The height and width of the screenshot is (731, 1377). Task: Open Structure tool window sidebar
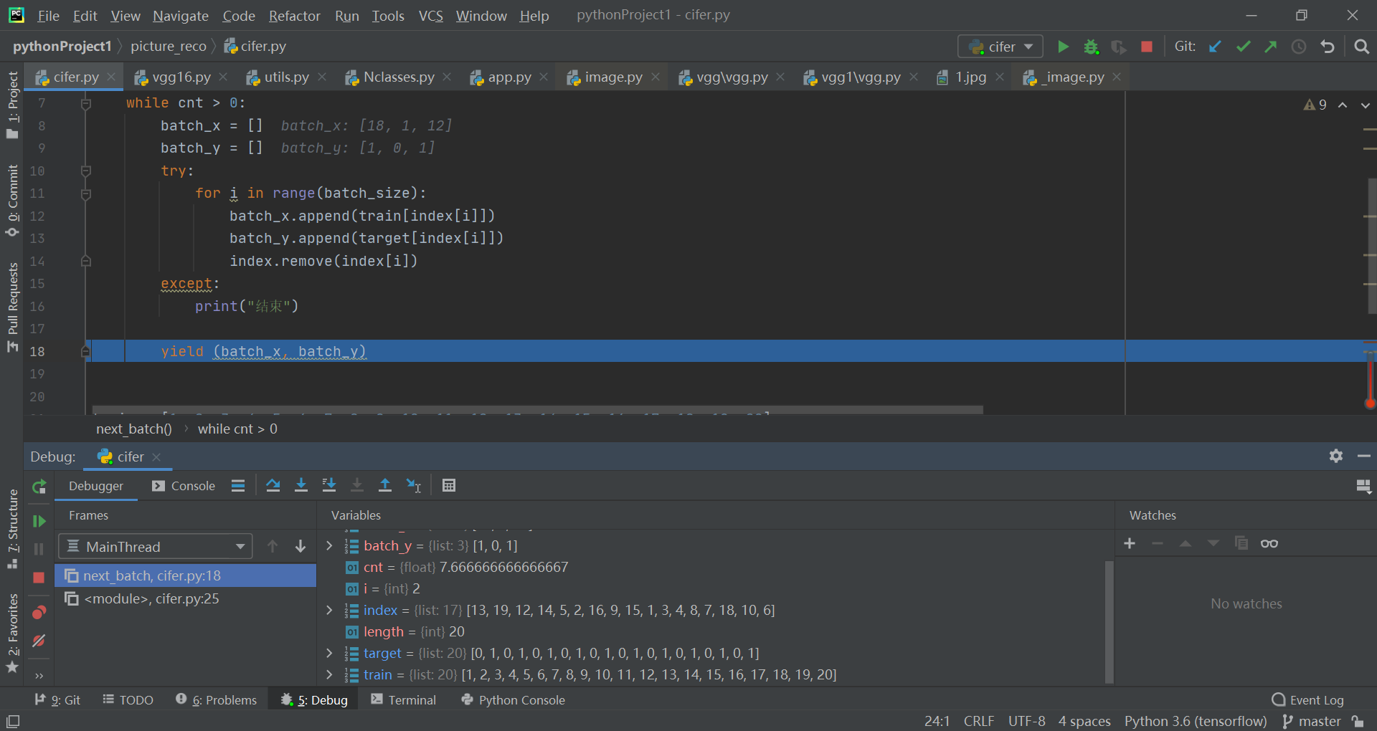click(12, 529)
